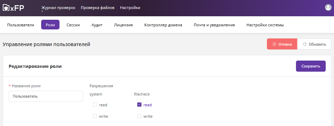Screen dimensions: 334x126
Task: Uncheck filecheck read permission checkbox
Action: (x=139, y=105)
